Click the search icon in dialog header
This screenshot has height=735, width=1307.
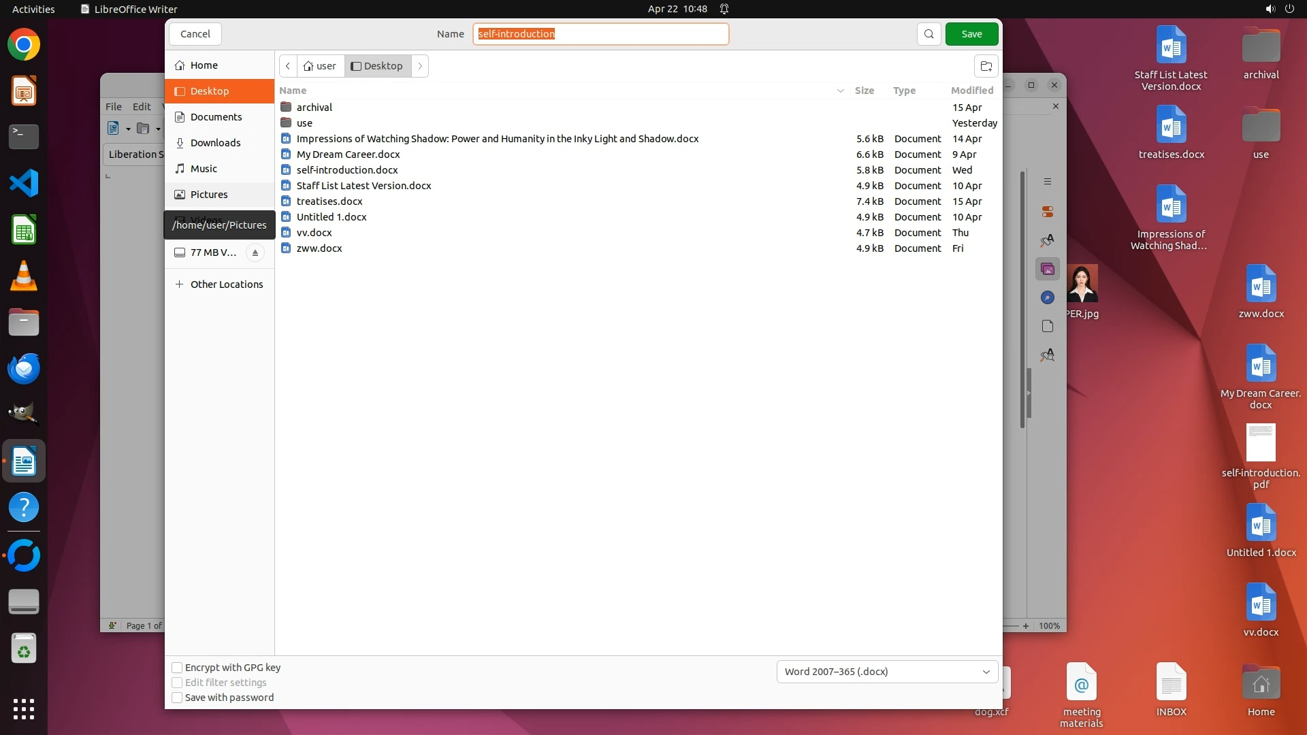(929, 34)
